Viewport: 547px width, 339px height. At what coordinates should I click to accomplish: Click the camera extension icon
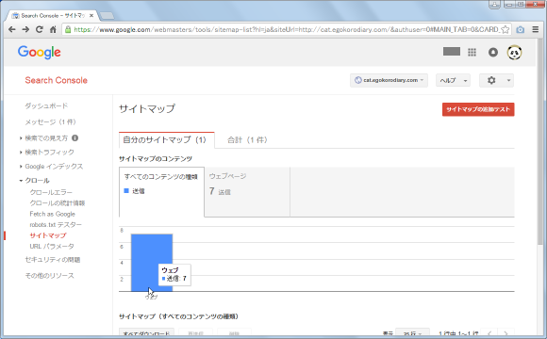click(x=521, y=29)
